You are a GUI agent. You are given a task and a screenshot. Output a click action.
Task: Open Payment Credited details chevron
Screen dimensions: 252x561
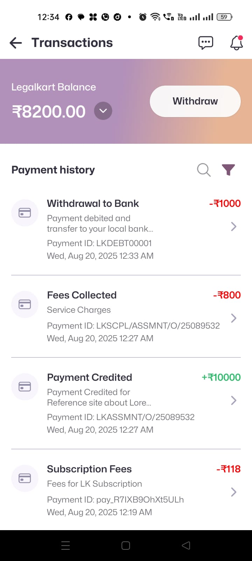tap(234, 400)
